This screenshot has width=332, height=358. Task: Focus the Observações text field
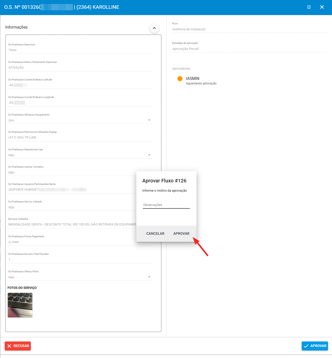click(166, 205)
